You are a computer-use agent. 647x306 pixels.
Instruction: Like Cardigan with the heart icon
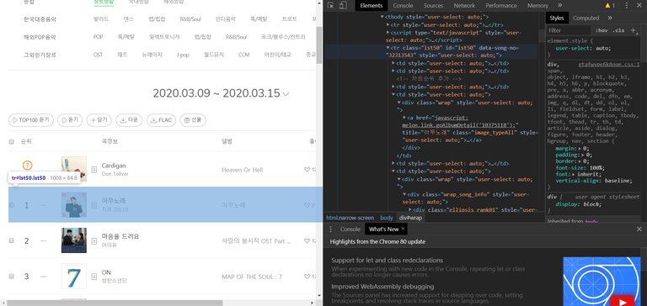click(x=307, y=169)
